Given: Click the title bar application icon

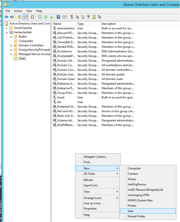Looking at the screenshot, I should click(x=6, y=5).
